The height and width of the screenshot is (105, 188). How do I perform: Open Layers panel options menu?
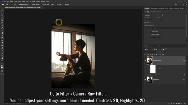point(187,46)
